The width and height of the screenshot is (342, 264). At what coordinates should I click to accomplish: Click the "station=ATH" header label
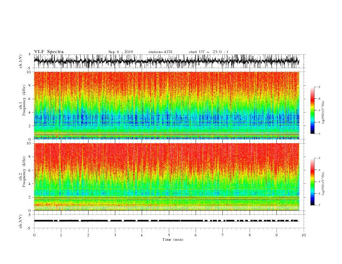tap(160, 52)
